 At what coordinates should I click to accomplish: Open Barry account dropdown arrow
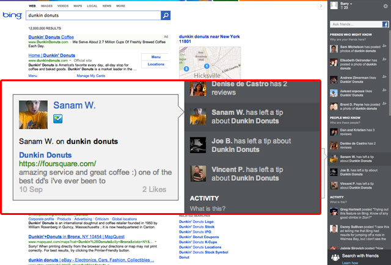point(351,4)
